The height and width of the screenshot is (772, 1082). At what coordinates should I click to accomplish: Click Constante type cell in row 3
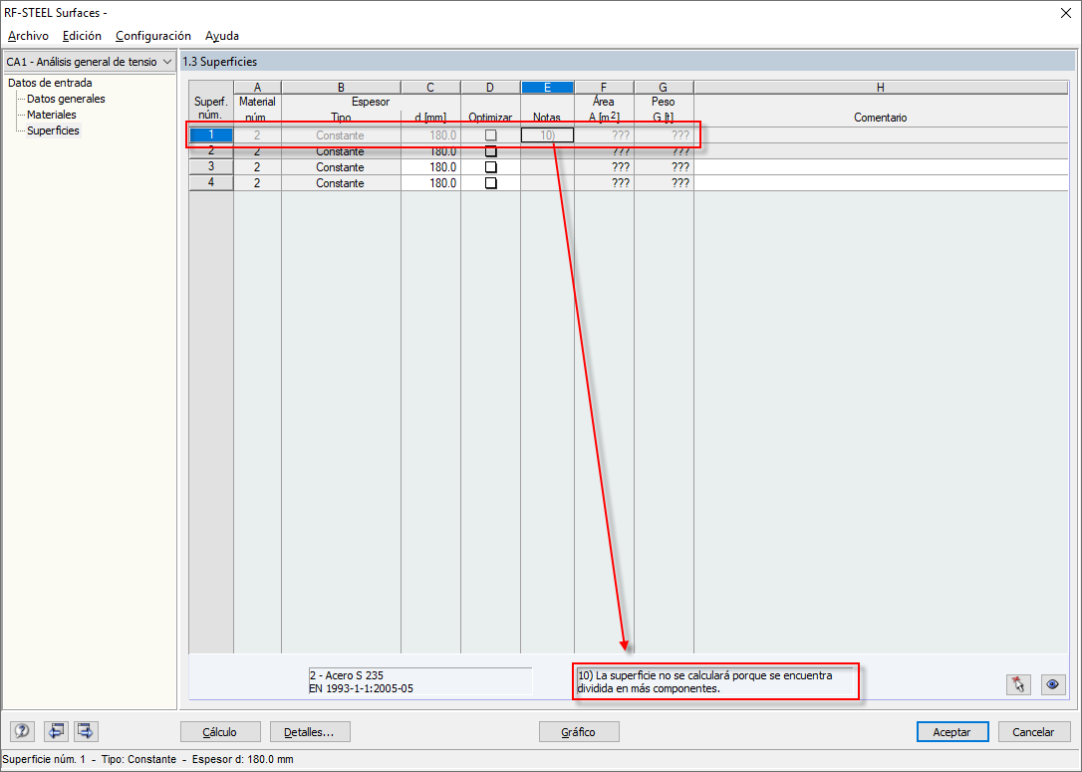pyautogui.click(x=341, y=167)
